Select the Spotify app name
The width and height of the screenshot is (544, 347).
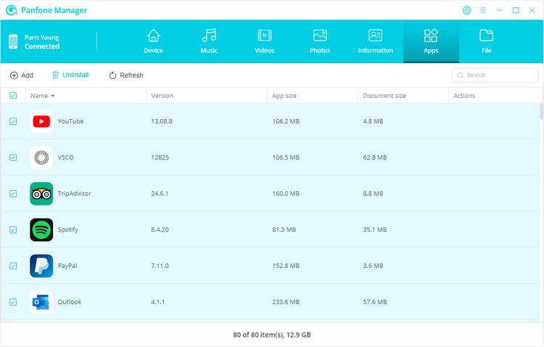67,229
